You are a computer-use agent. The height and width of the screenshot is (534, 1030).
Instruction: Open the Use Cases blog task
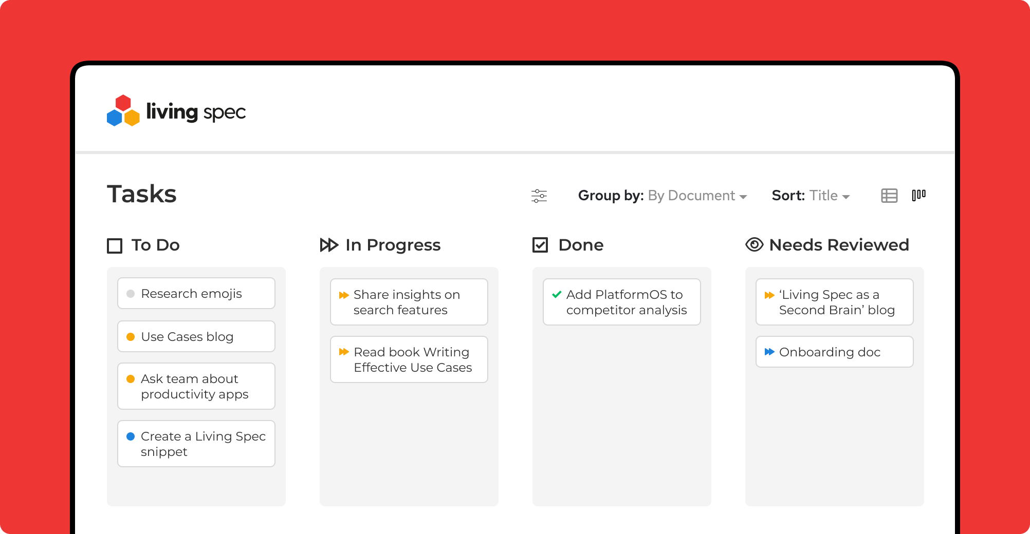196,337
